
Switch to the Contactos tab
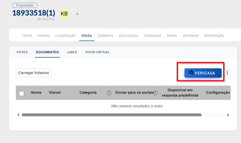click(x=153, y=35)
